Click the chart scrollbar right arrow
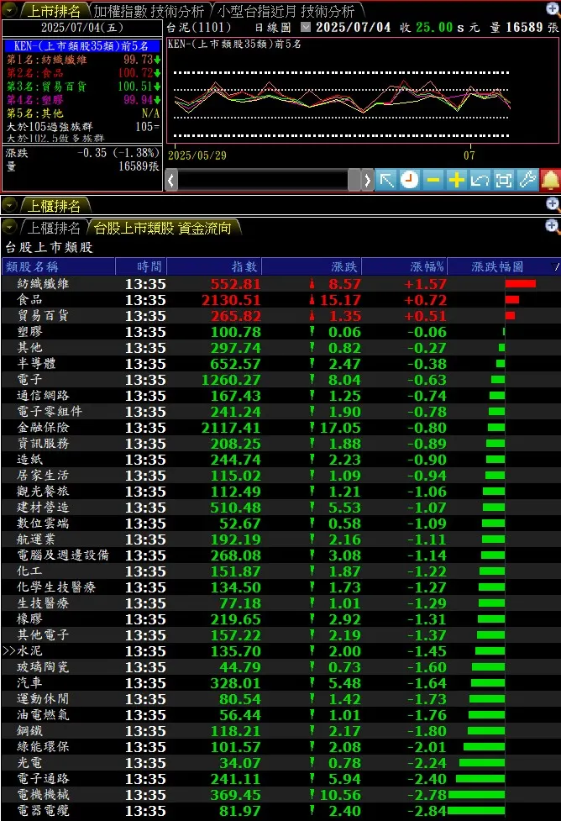Image resolution: width=561 pixels, height=821 pixels. [x=367, y=180]
